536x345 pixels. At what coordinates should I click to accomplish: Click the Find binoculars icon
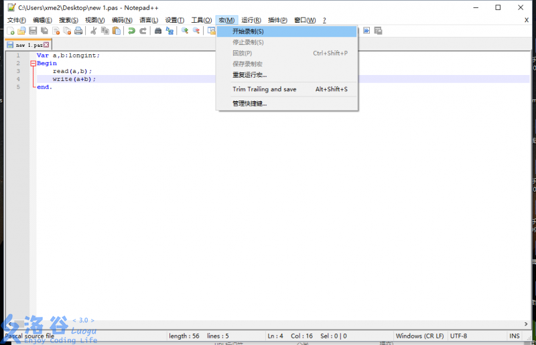pyautogui.click(x=158, y=31)
